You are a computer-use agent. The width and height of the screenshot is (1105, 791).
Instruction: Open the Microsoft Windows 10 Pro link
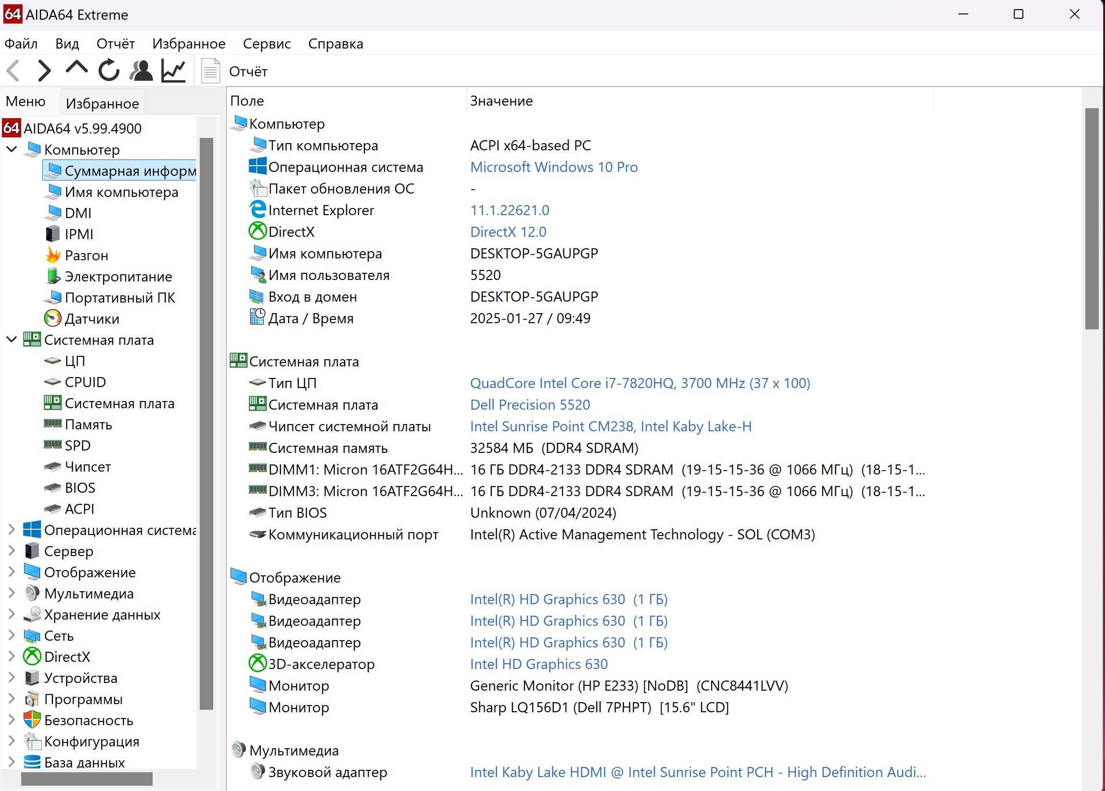click(554, 167)
